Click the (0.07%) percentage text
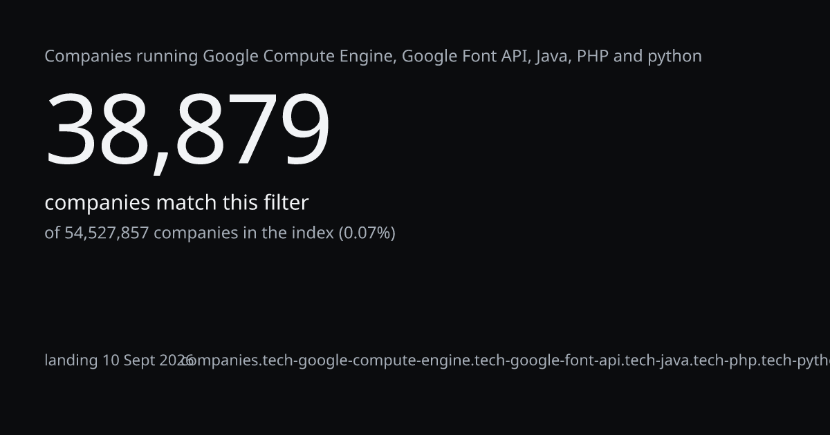The height and width of the screenshot is (435, 830). click(x=367, y=233)
